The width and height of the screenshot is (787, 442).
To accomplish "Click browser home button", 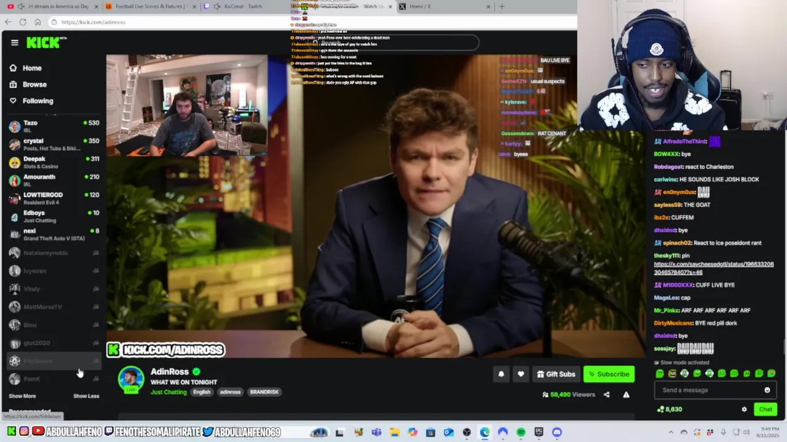I will point(38,22).
